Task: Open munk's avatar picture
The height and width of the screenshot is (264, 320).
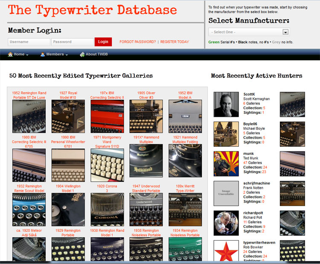Action: tap(226, 164)
